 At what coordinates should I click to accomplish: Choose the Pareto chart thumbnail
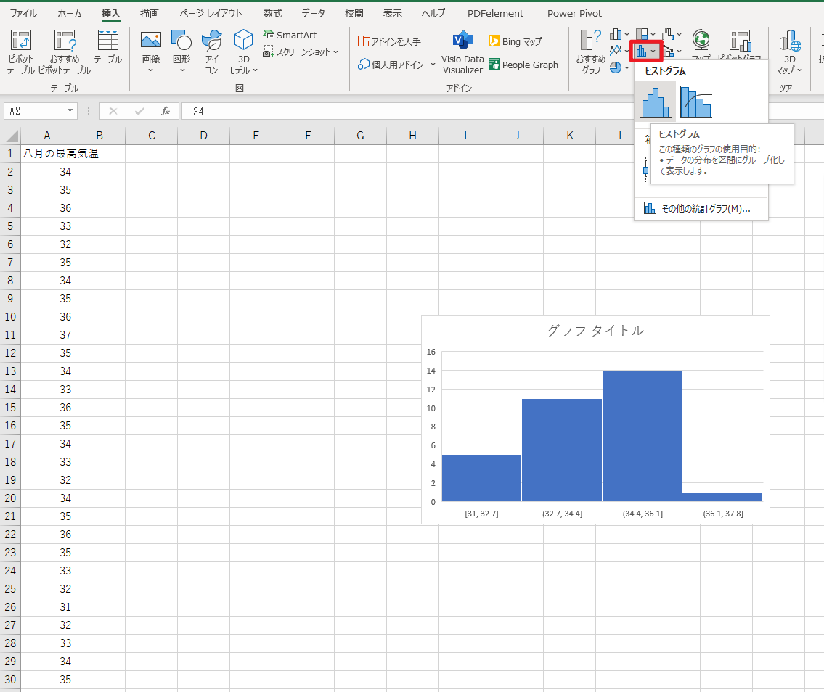pos(695,102)
